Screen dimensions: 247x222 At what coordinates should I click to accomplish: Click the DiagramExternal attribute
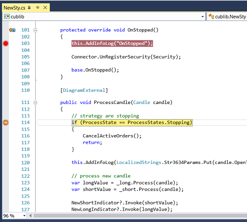click(84, 90)
